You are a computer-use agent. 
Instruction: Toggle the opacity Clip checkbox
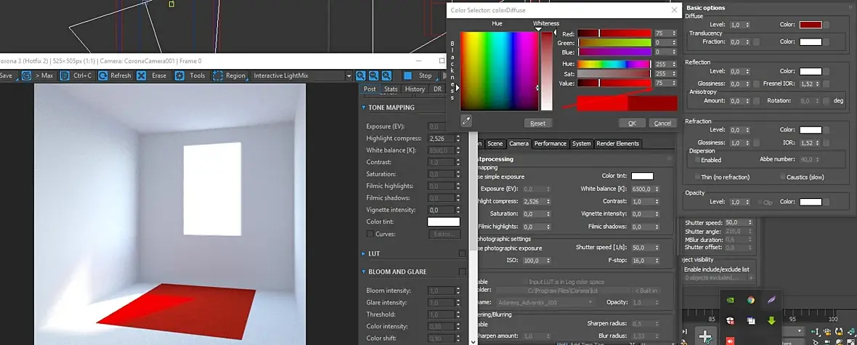point(760,203)
